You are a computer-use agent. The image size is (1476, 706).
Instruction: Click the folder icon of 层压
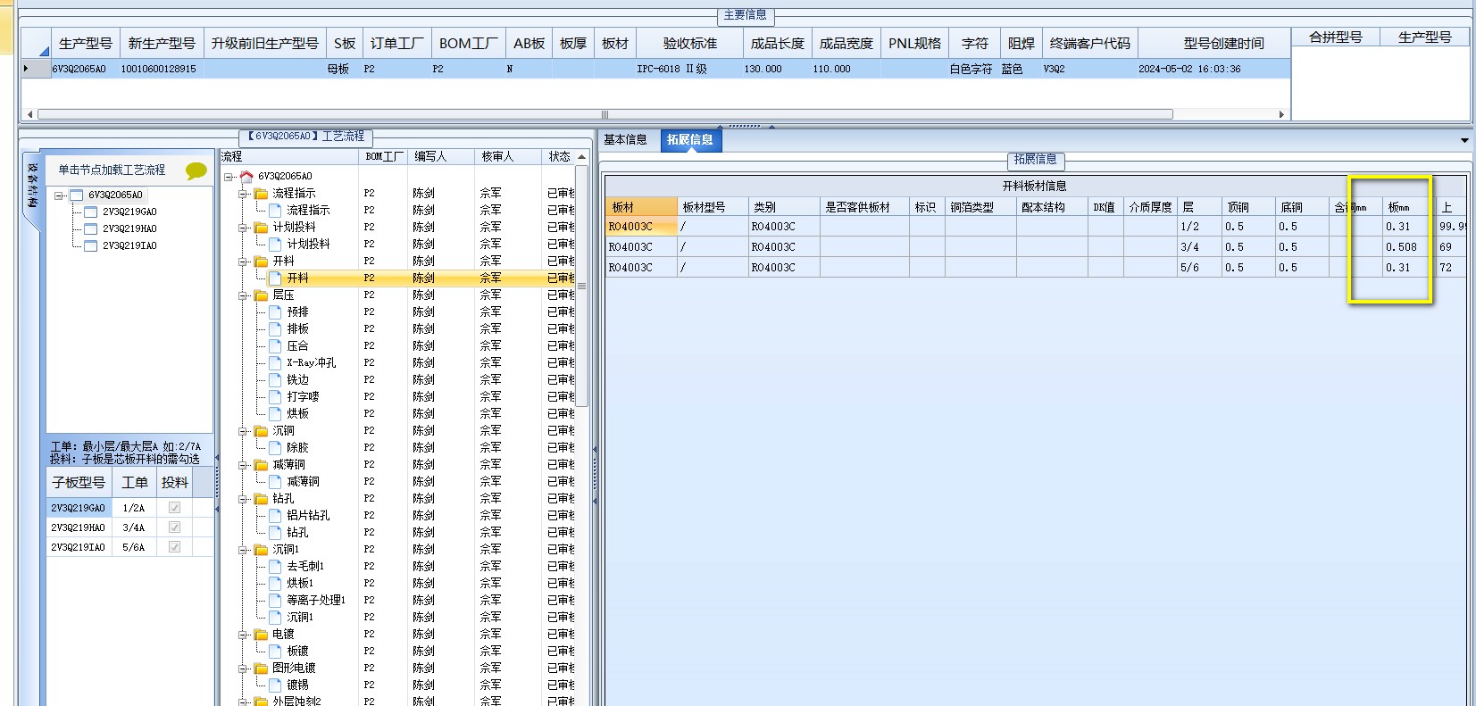click(261, 295)
